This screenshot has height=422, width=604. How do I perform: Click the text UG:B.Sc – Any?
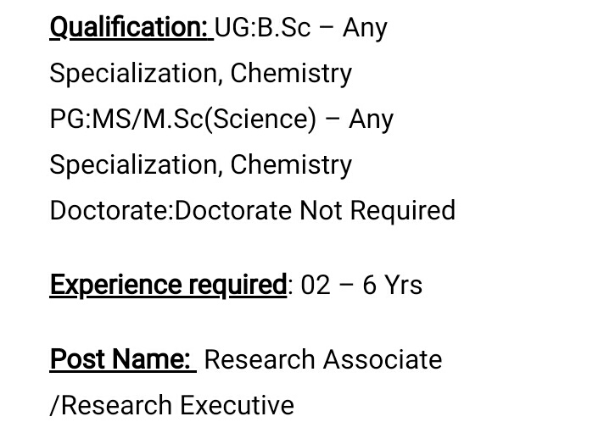[301, 28]
